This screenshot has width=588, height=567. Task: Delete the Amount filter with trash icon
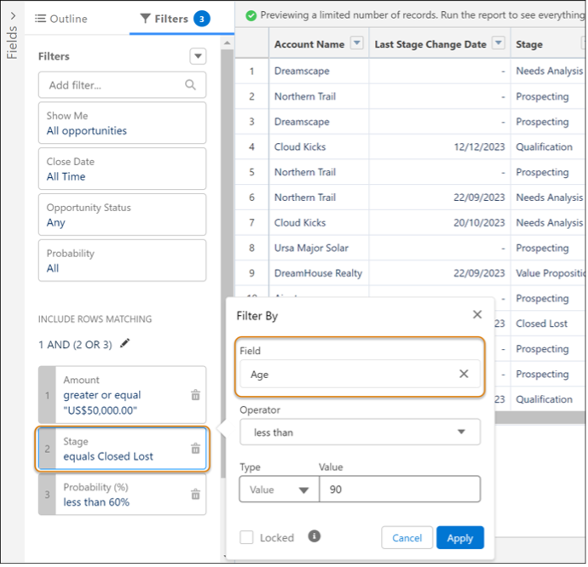[195, 395]
